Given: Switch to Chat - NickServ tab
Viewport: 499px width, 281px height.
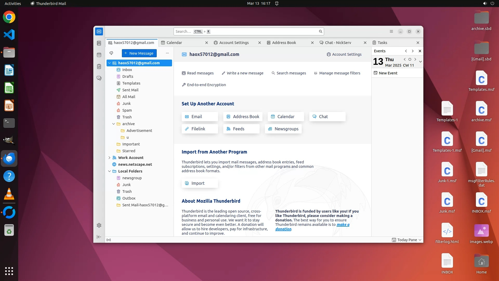Looking at the screenshot, I should [x=338, y=43].
